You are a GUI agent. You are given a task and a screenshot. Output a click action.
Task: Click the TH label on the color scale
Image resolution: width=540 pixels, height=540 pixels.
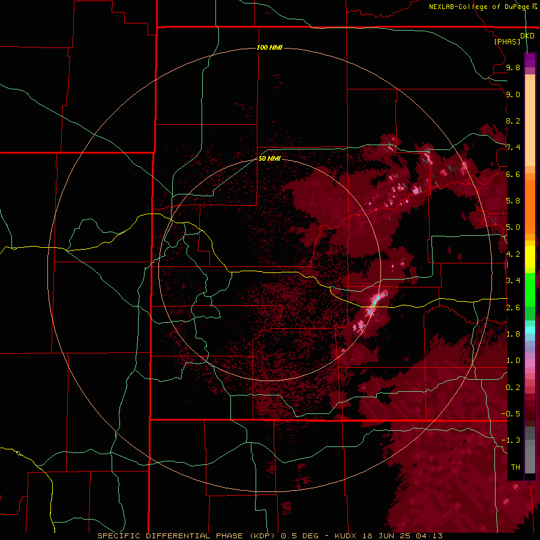[x=515, y=467]
